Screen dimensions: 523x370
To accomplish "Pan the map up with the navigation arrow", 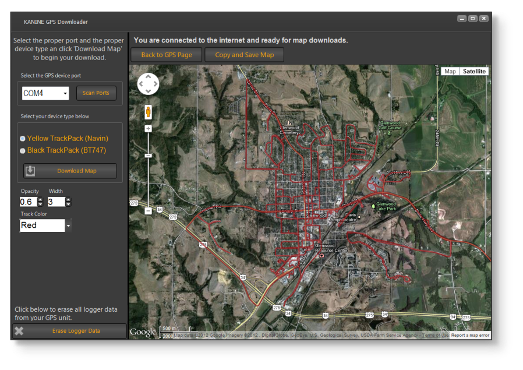I will (148, 76).
